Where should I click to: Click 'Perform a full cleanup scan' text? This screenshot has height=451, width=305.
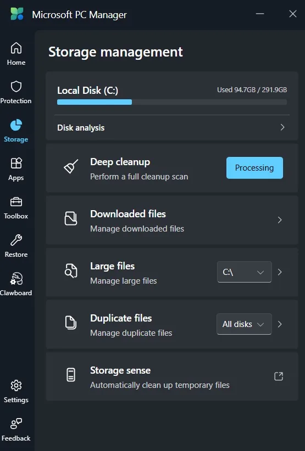click(x=139, y=177)
